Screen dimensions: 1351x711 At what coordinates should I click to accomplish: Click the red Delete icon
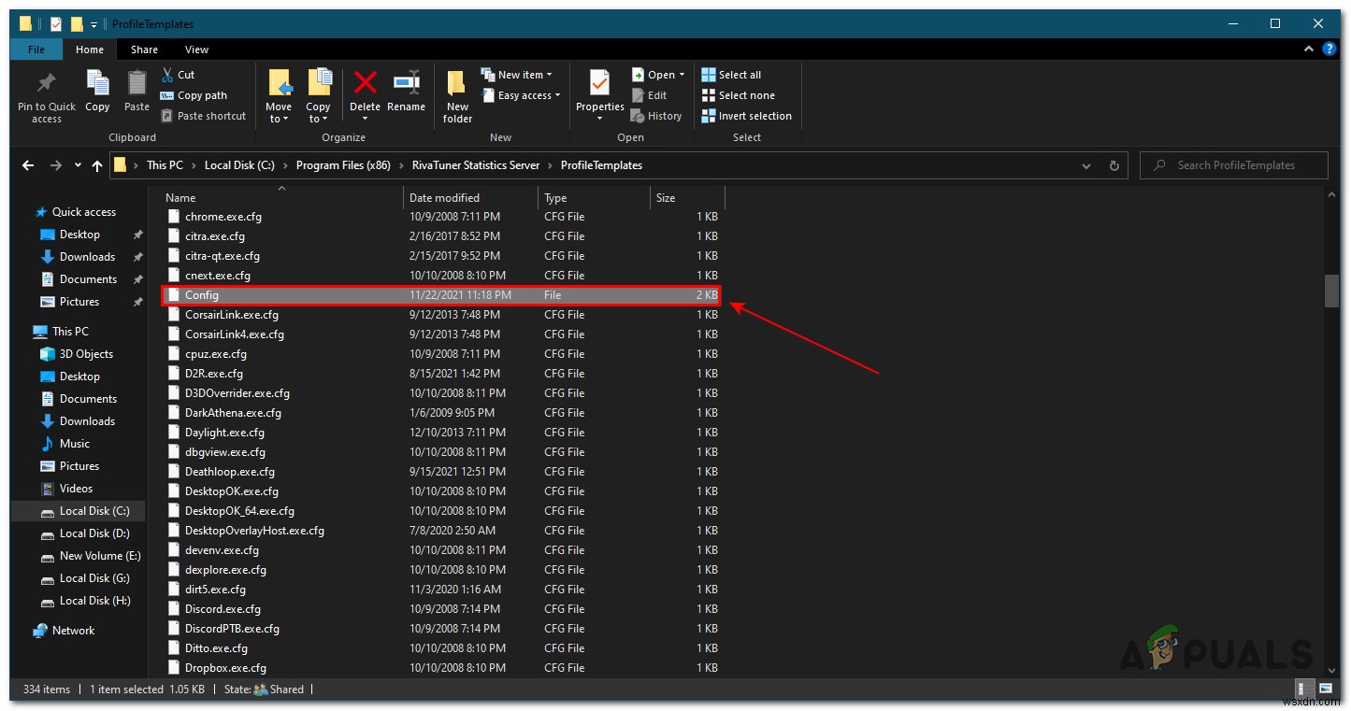(x=365, y=84)
